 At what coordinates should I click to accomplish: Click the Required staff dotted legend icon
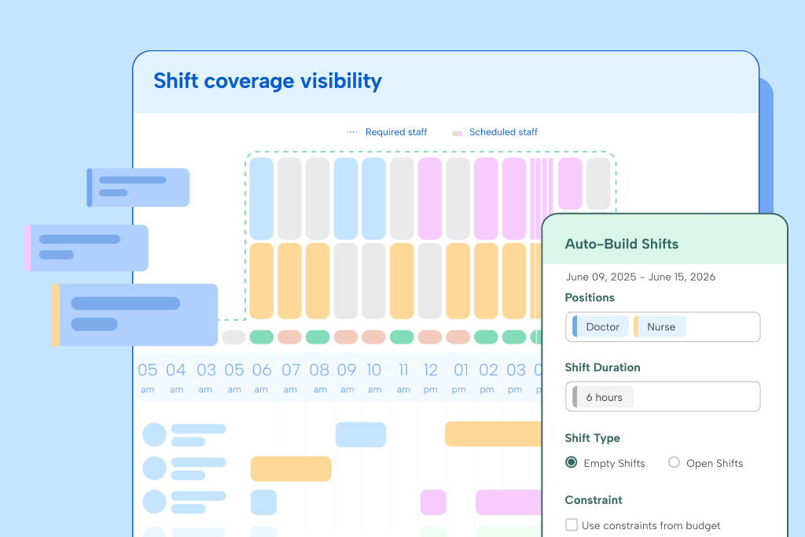coord(351,132)
